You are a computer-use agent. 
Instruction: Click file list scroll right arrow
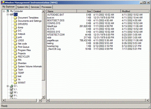[147, 100]
